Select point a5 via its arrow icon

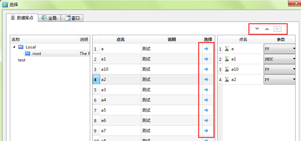[x=206, y=110]
